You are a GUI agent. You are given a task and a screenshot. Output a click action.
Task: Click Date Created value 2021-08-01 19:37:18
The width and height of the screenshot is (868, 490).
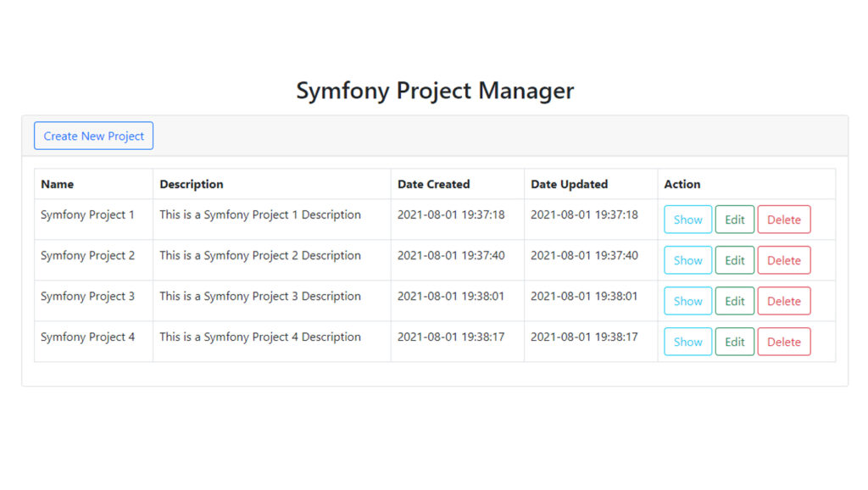(x=451, y=214)
